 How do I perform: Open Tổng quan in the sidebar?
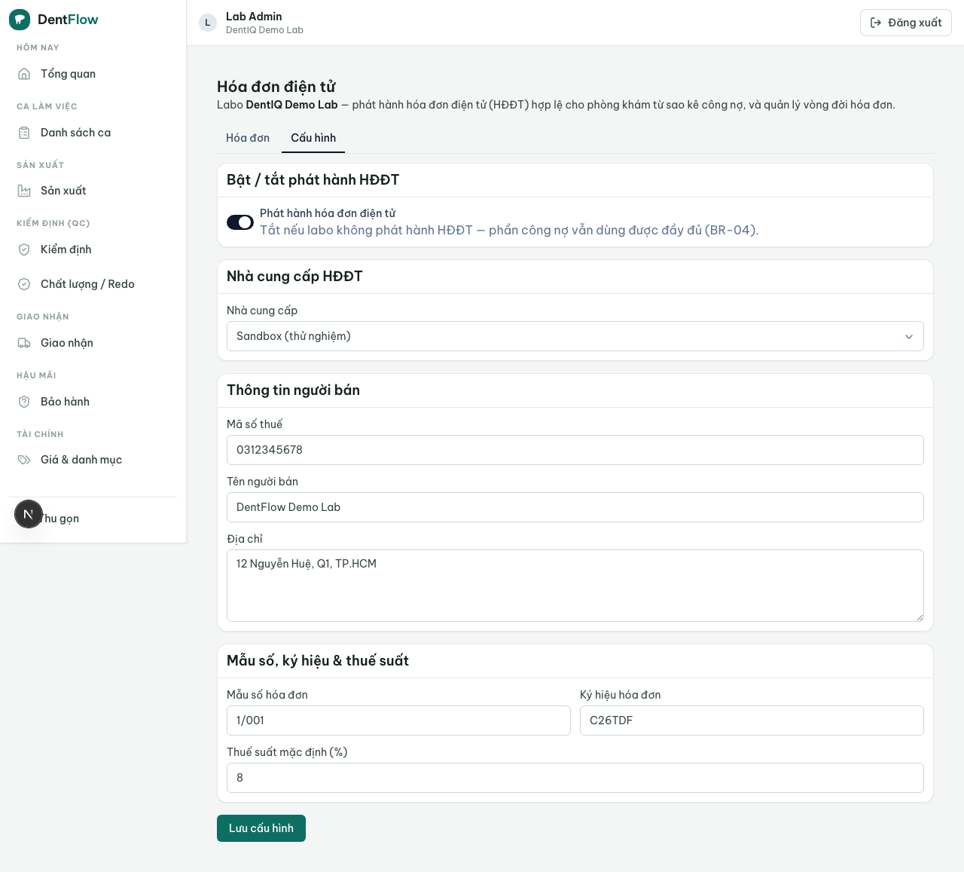click(93, 74)
